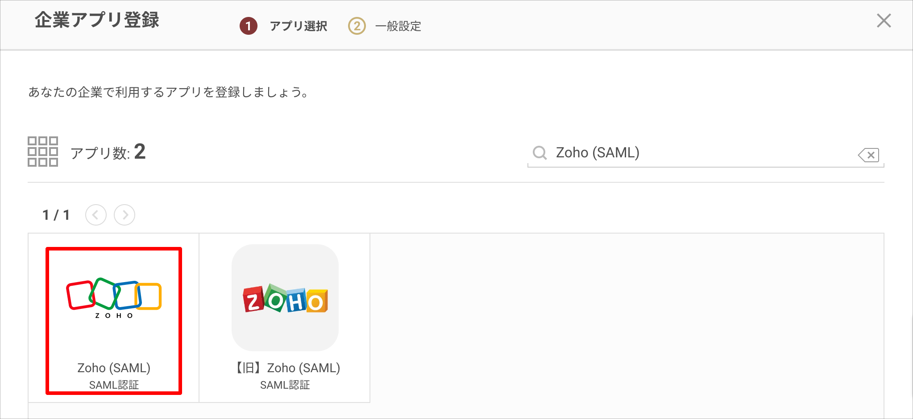Screen dimensions: 913x419
Task: Go to previous page of apps
Action: coord(96,215)
